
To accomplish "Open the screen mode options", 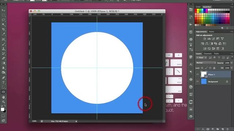I will (3, 121).
